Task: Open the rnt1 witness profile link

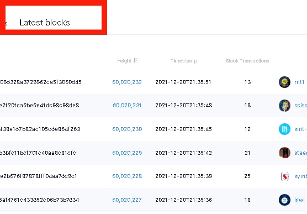Action: pyautogui.click(x=299, y=82)
